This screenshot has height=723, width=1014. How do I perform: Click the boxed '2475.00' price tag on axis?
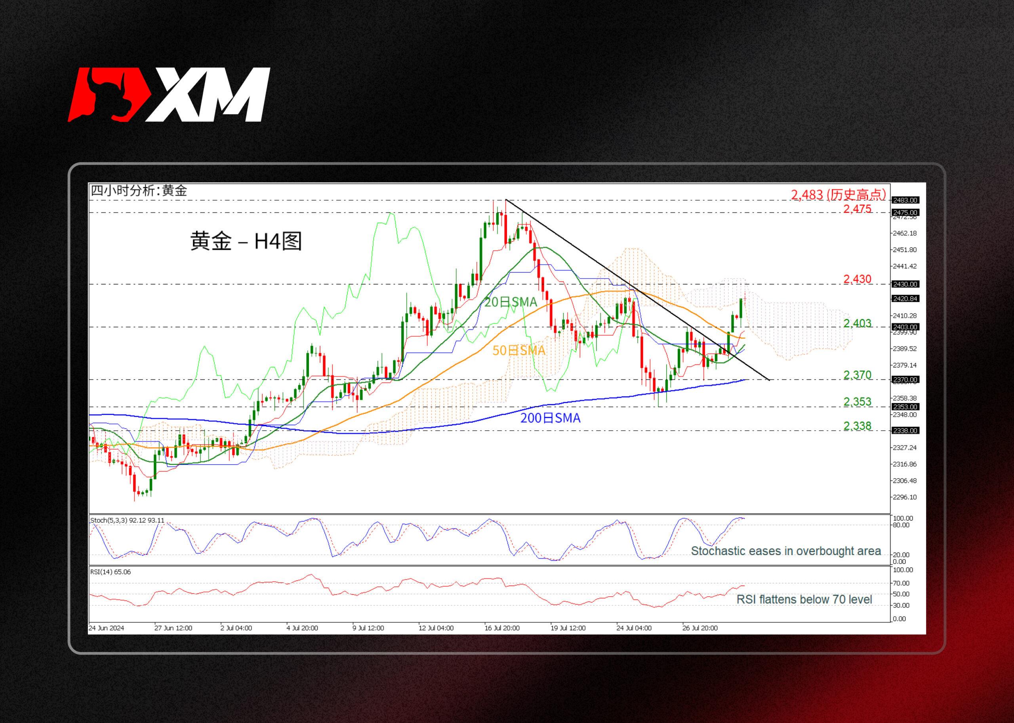click(x=905, y=212)
